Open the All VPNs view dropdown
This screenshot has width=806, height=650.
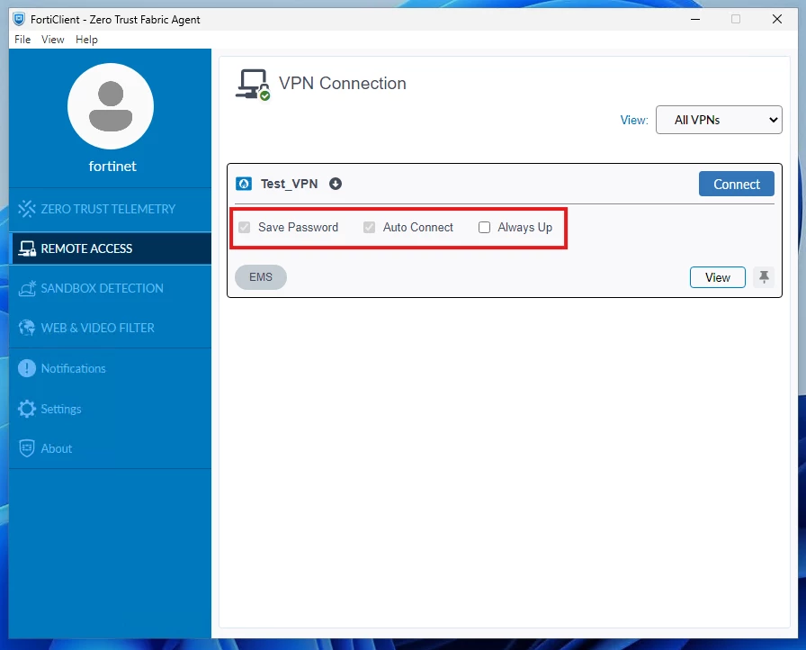tap(719, 120)
